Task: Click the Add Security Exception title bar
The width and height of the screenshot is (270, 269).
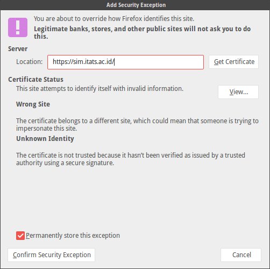Action: click(135, 5)
